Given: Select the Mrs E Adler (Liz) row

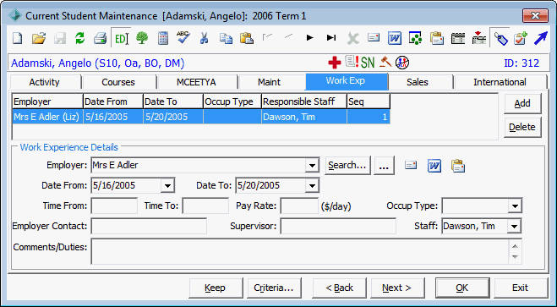Looking at the screenshot, I should click(201, 117).
